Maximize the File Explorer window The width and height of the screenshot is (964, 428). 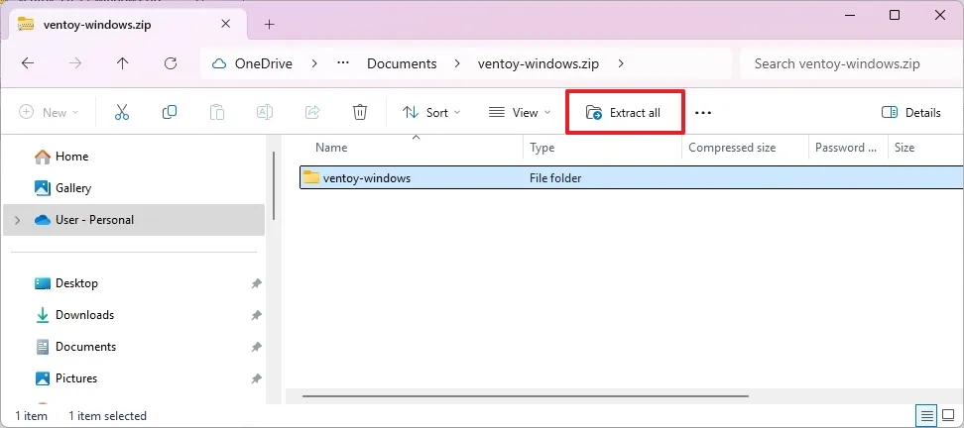895,15
